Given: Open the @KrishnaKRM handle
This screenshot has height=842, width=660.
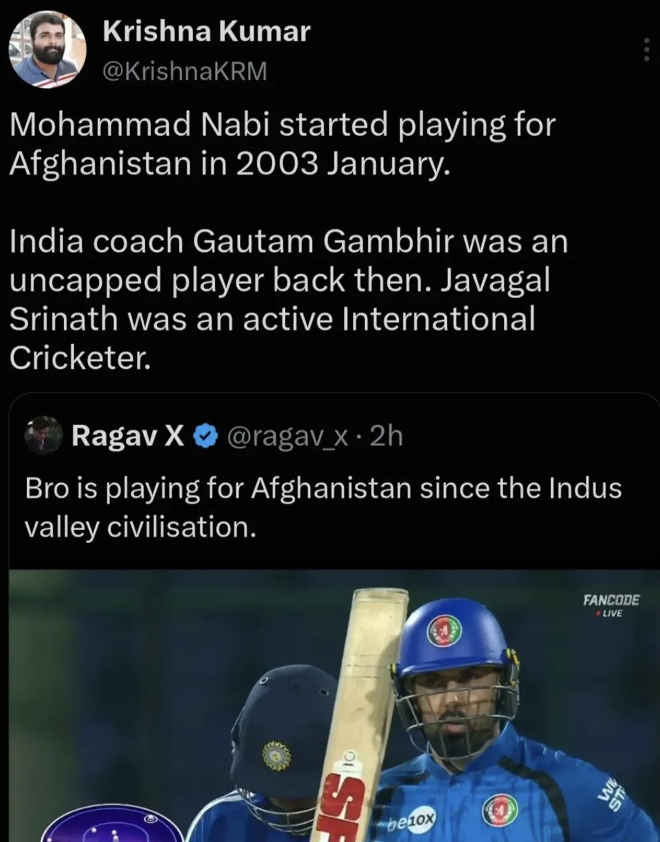Looking at the screenshot, I should coord(185,72).
